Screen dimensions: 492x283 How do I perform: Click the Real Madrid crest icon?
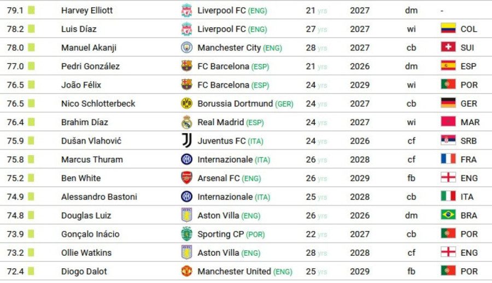coord(186,122)
